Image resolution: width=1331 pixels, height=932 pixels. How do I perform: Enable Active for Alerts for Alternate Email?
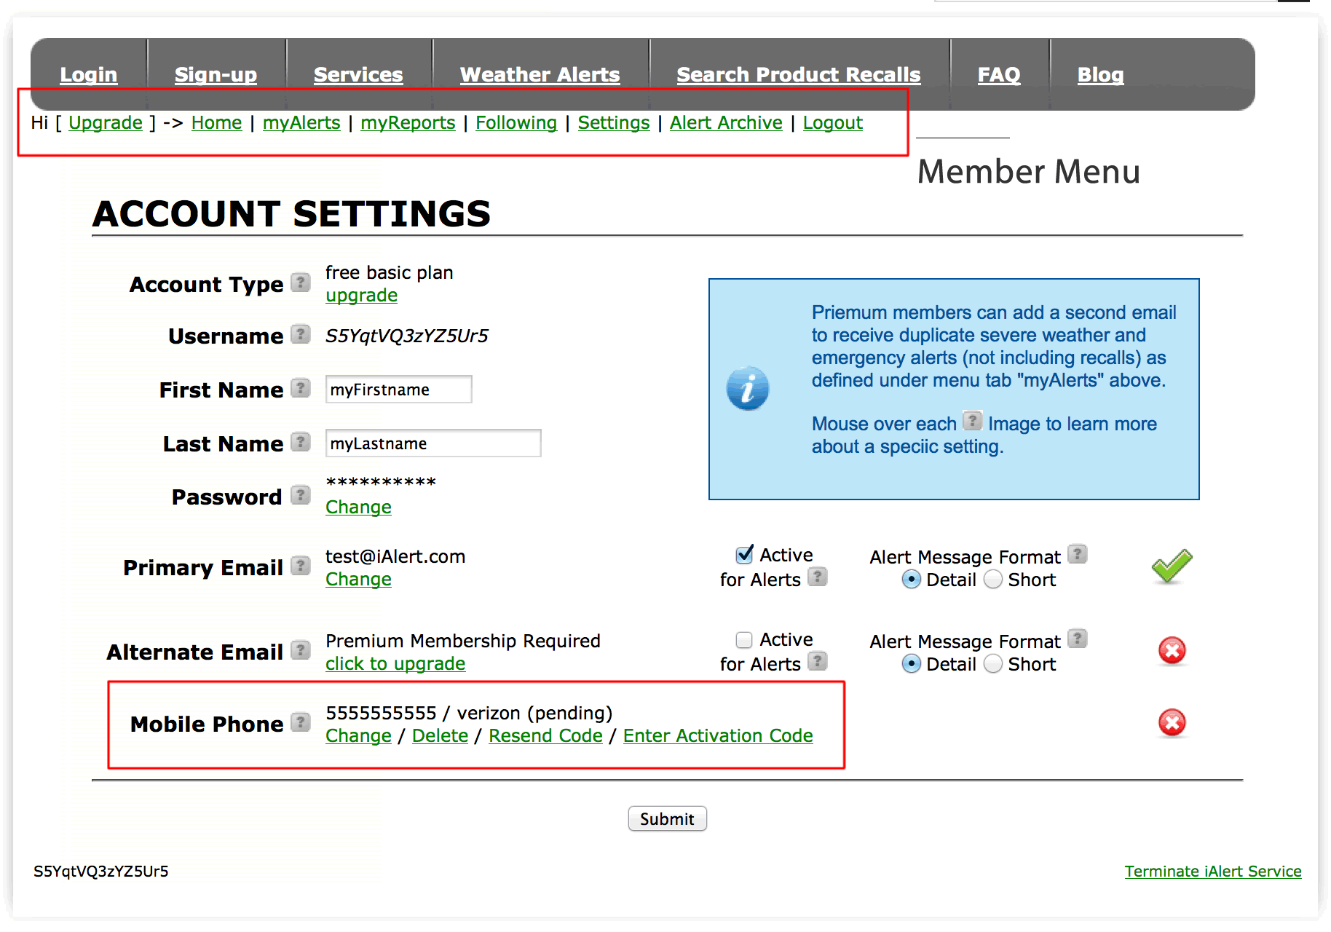pyautogui.click(x=743, y=639)
